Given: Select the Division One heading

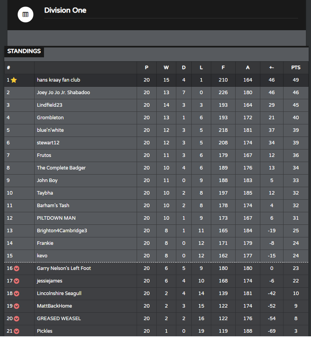Looking at the screenshot, I should (65, 10).
